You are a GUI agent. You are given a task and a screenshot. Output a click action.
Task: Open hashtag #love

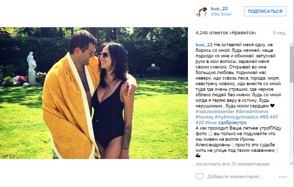click(x=211, y=123)
